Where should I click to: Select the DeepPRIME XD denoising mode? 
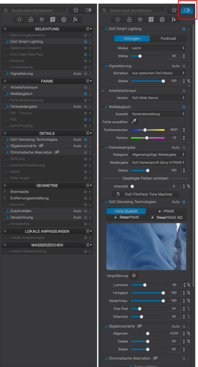point(166,217)
